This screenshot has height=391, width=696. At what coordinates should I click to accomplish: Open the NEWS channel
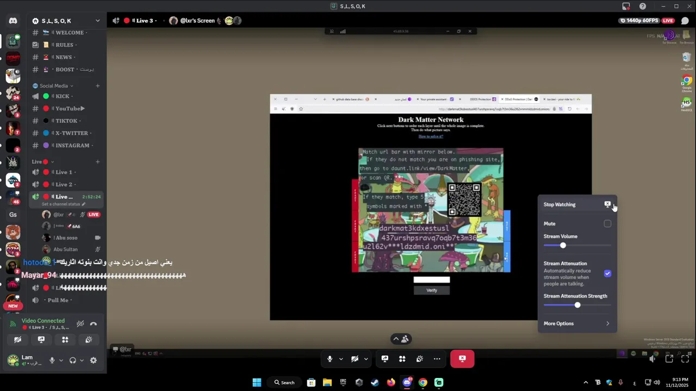tap(66, 57)
